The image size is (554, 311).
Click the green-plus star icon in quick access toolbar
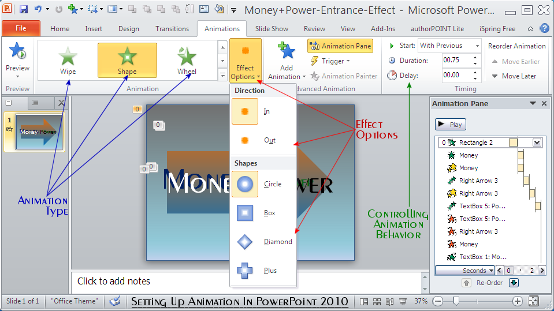click(73, 9)
